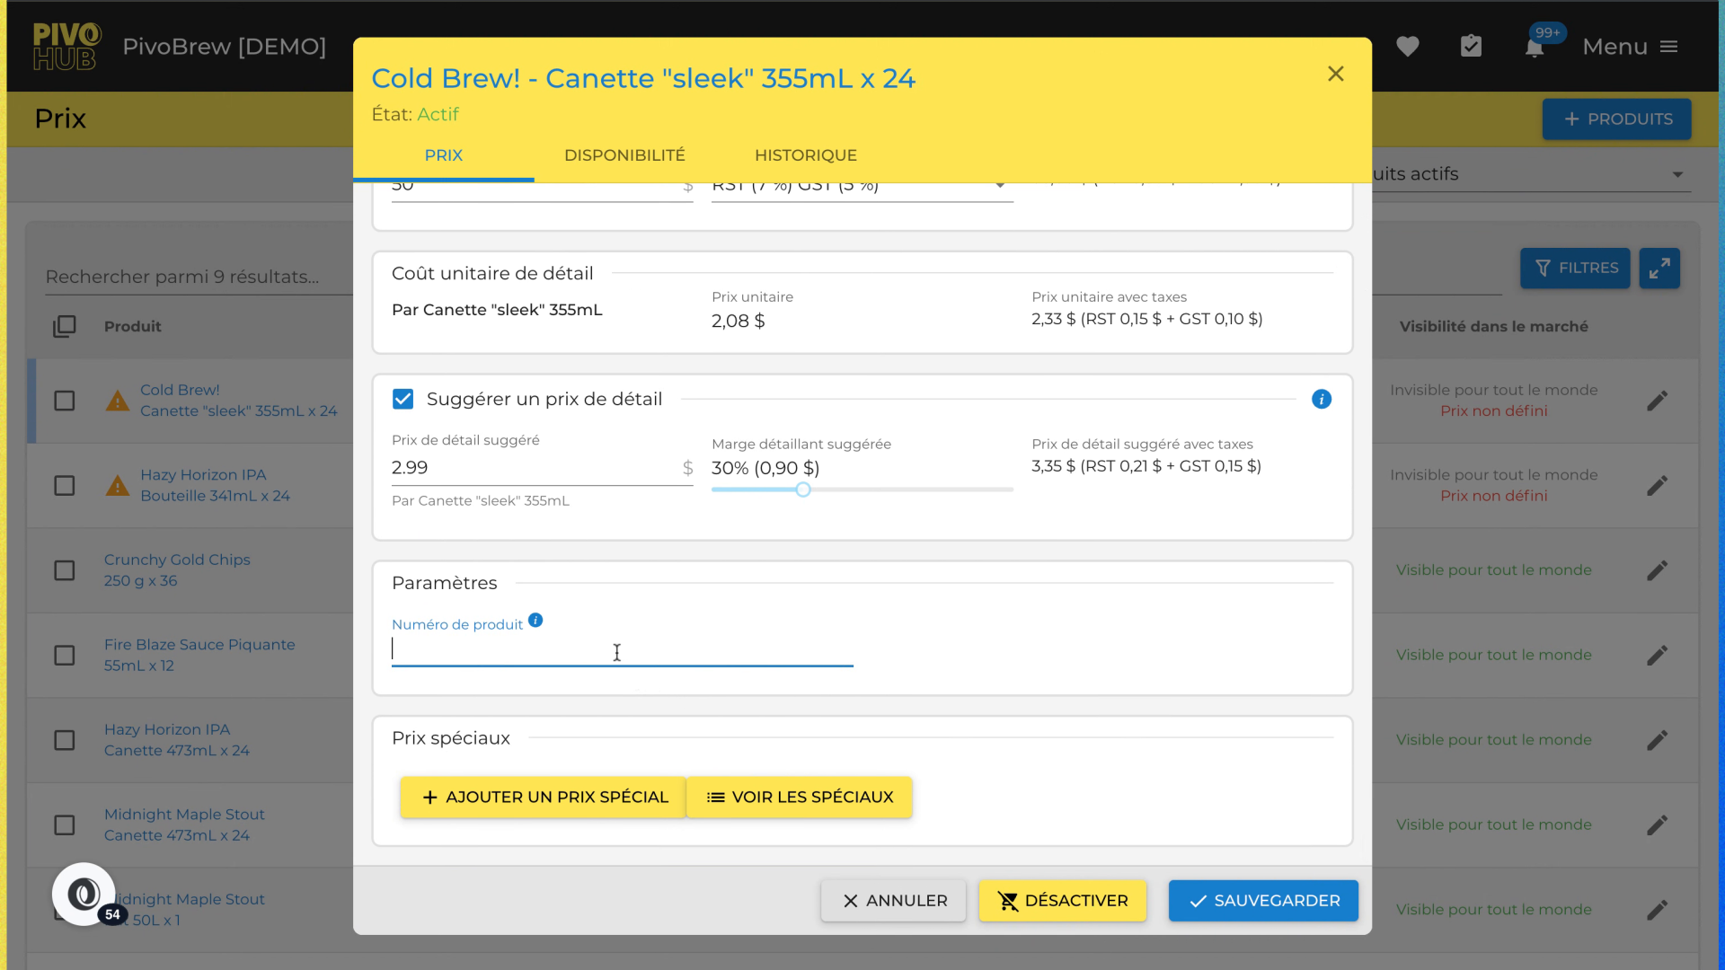Expand the produits actifs filter dropdown
The image size is (1725, 970).
pyautogui.click(x=1676, y=175)
